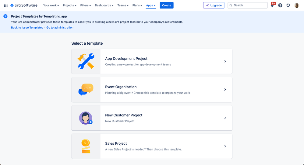This screenshot has width=304, height=165.
Task: Open the user profile avatar
Action: pos(297,5)
